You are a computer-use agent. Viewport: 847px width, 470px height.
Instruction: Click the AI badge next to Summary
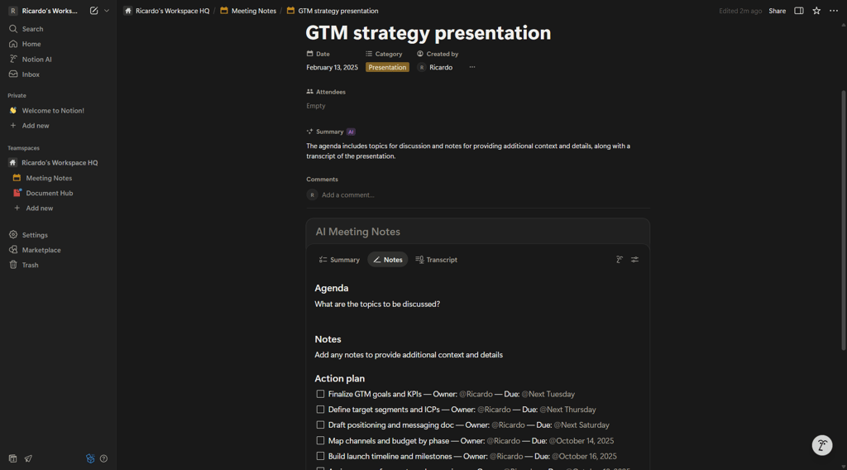(x=351, y=132)
